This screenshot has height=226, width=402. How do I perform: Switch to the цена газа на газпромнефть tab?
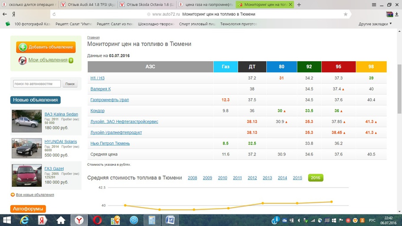coord(206,4)
